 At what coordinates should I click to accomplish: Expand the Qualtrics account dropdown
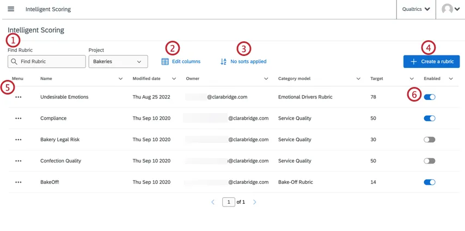(416, 9)
